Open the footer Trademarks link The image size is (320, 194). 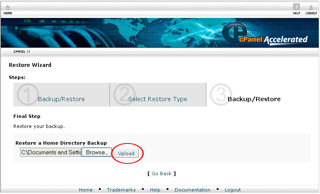click(121, 190)
